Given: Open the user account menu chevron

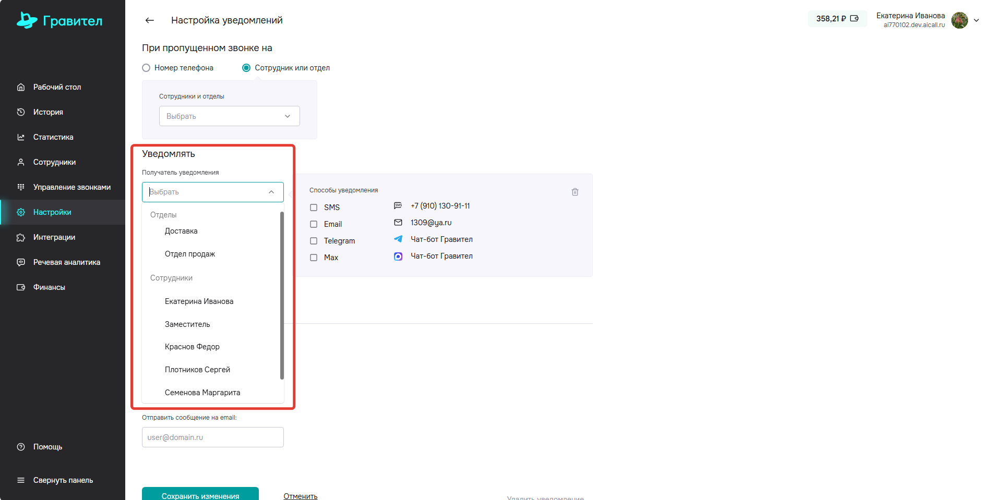Looking at the screenshot, I should point(976,20).
